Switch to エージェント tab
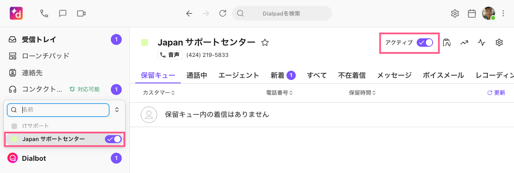 pyautogui.click(x=239, y=75)
